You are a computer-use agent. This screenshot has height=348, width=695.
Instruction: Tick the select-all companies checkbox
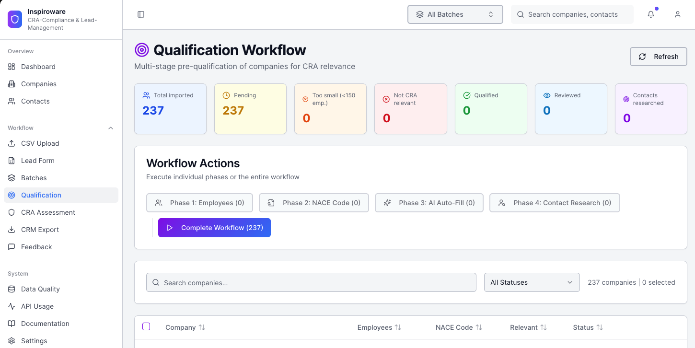pyautogui.click(x=146, y=326)
